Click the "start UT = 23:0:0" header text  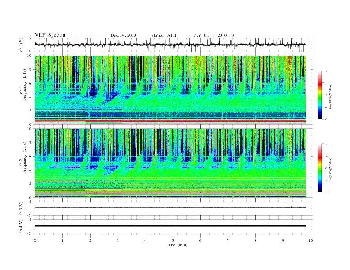[213, 35]
